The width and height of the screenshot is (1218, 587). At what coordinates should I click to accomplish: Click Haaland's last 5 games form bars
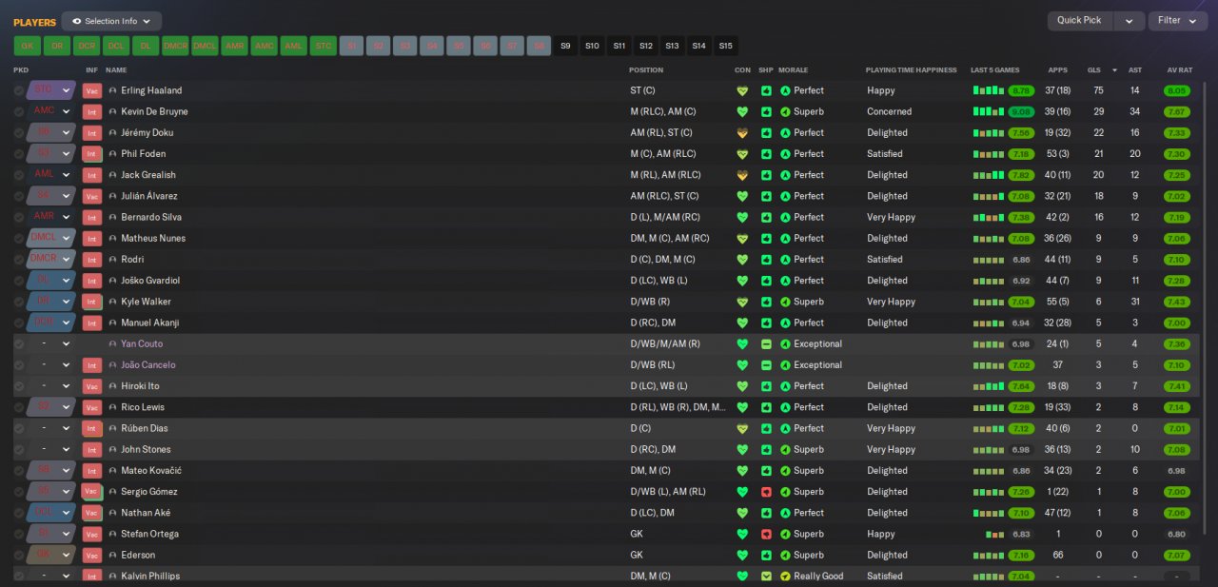(988, 91)
